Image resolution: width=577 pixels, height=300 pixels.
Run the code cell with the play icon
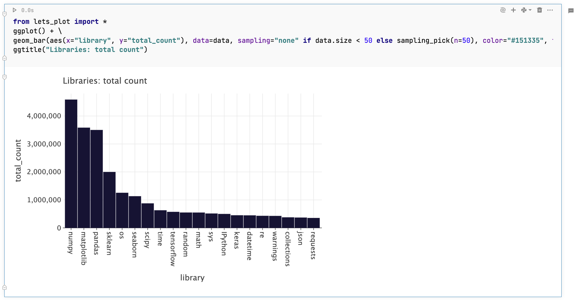pyautogui.click(x=14, y=10)
